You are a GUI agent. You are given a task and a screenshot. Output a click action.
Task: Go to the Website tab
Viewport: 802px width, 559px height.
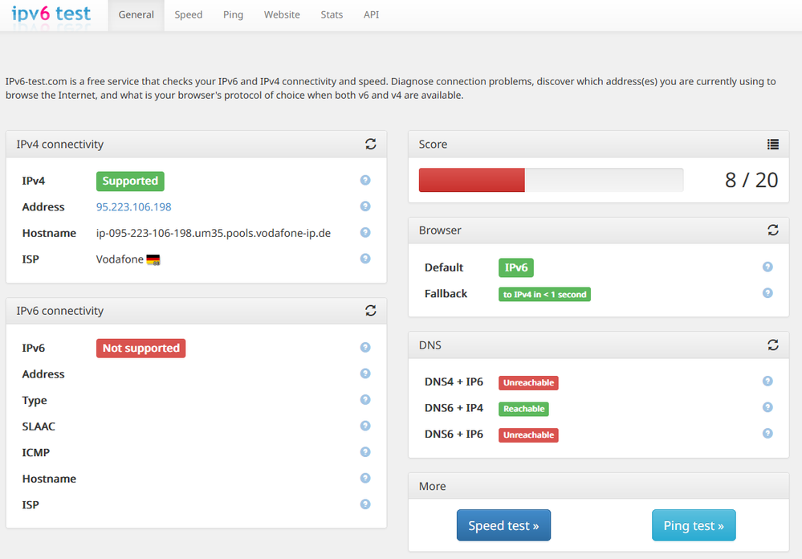[x=282, y=14]
